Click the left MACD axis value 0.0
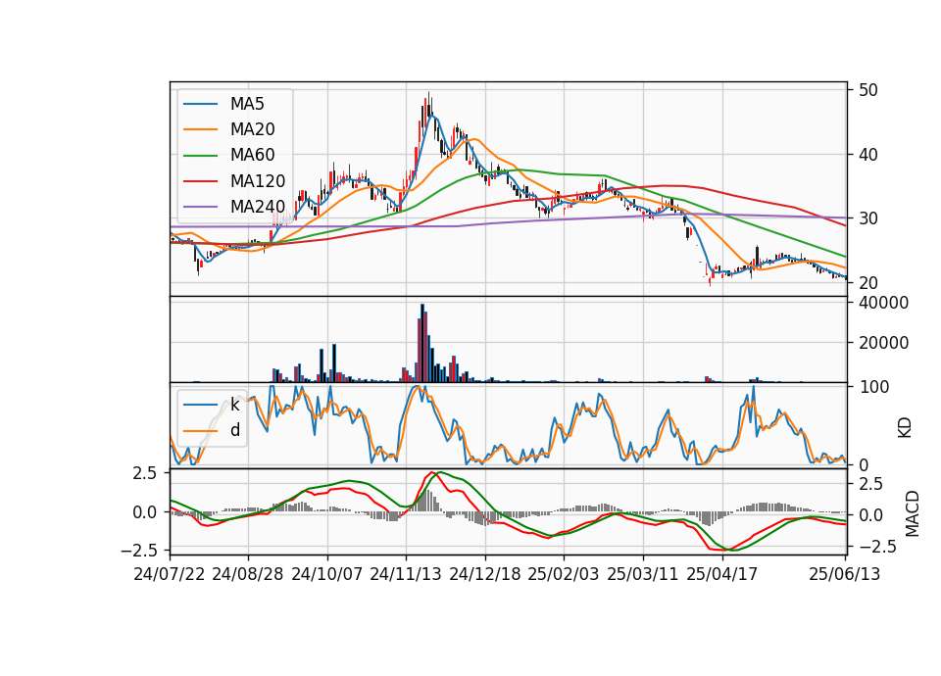941x676 pixels. click(145, 512)
